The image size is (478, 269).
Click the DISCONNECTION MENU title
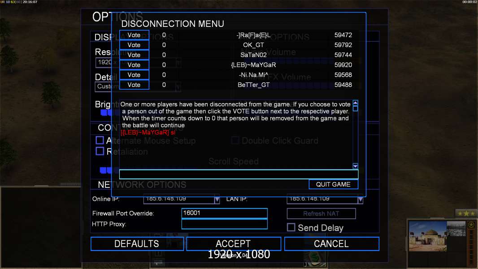[173, 24]
